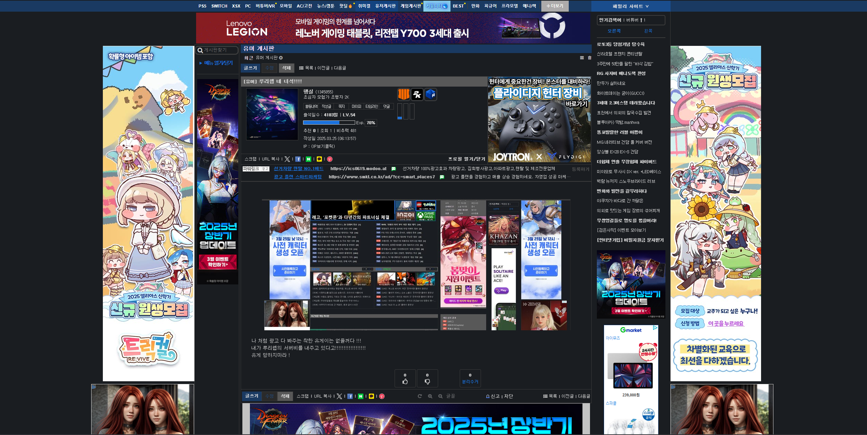
Task: Click the 글쓰기 write button at top
Action: click(250, 68)
